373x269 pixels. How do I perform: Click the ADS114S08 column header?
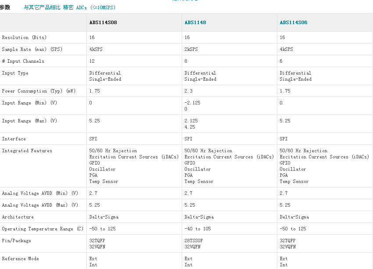click(103, 22)
